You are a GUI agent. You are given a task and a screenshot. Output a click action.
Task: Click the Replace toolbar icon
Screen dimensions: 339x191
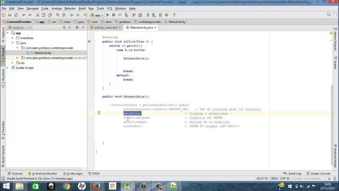[x=64, y=15]
